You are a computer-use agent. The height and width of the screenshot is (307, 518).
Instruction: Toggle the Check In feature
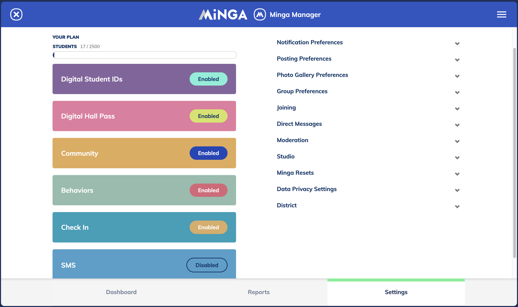[208, 227]
